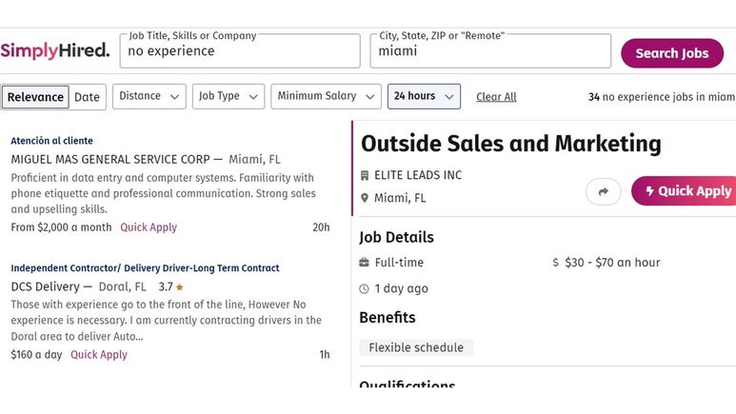Open the 24 hours date filter dropdown
Viewport: 736px width, 414px height.
[424, 96]
